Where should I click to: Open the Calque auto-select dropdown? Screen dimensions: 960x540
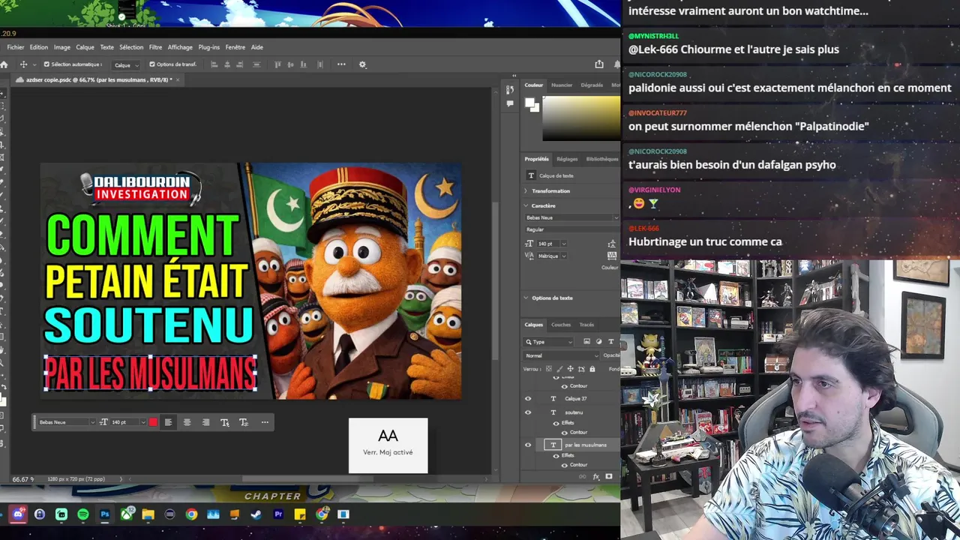125,65
